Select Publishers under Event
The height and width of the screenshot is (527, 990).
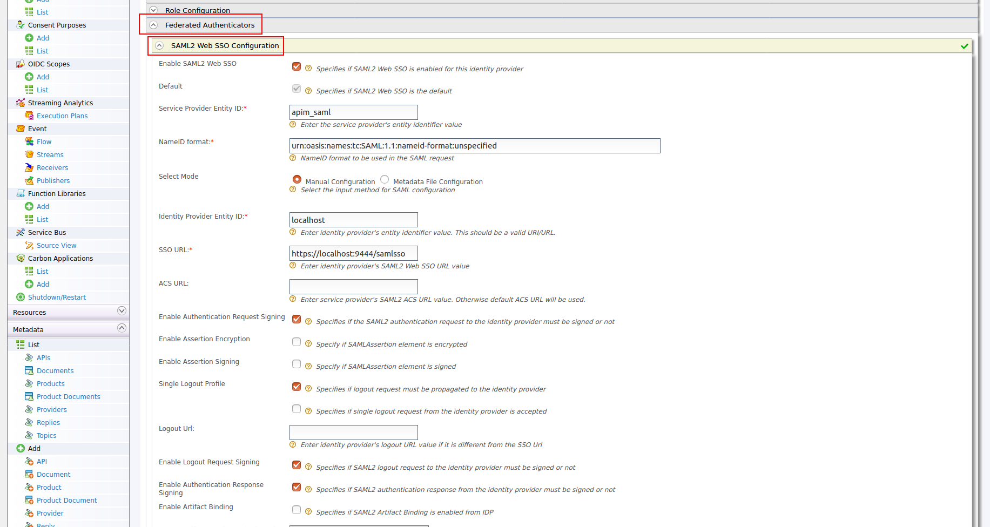coord(52,180)
